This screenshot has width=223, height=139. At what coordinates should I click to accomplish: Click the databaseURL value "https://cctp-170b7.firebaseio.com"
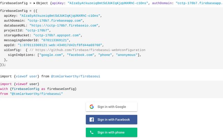64,25
